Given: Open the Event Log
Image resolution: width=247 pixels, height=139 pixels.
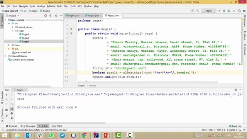Looking at the screenshot, I should point(235,126).
